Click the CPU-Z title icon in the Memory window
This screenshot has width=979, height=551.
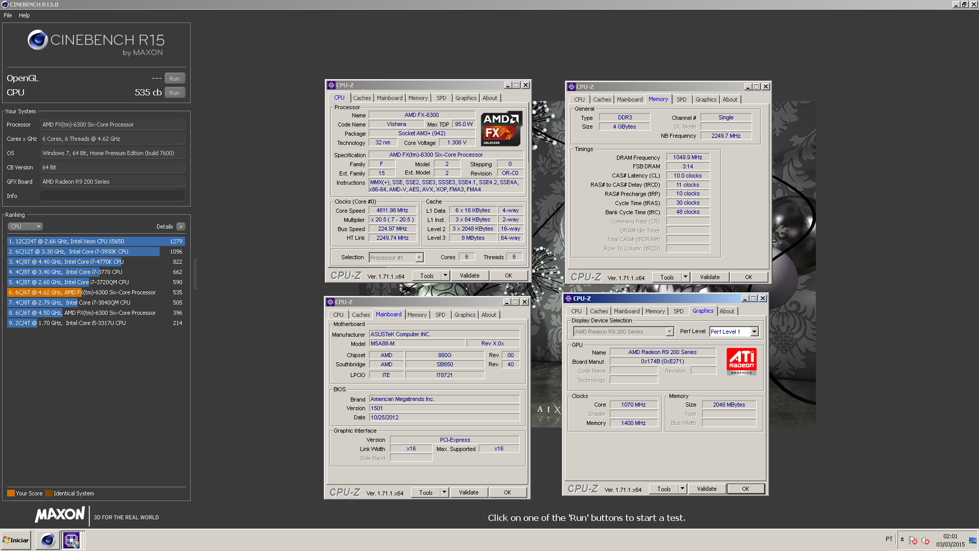[572, 87]
